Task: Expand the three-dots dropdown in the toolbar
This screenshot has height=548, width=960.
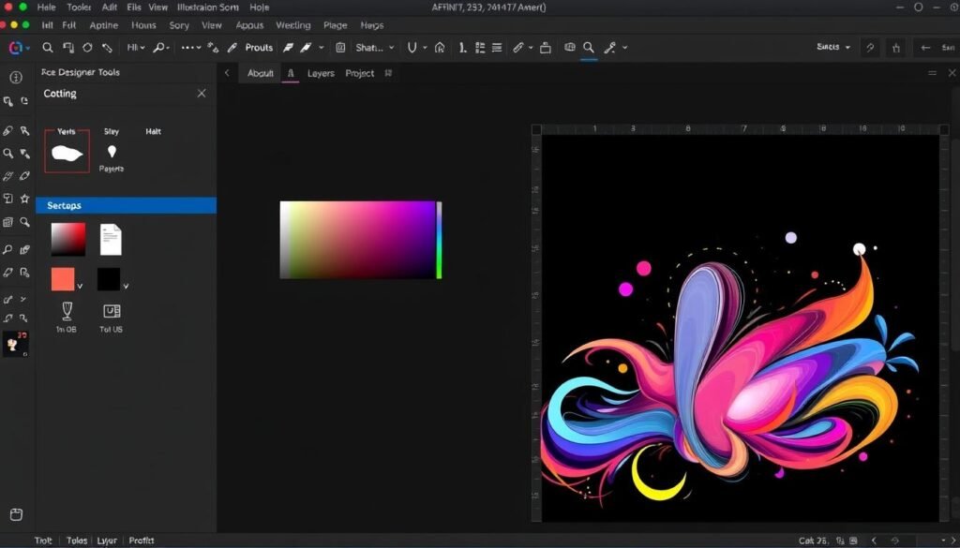Action: [x=191, y=47]
